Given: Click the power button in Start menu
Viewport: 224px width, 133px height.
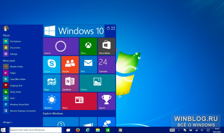Looking at the screenshot, I should pyautogui.click(x=108, y=28).
